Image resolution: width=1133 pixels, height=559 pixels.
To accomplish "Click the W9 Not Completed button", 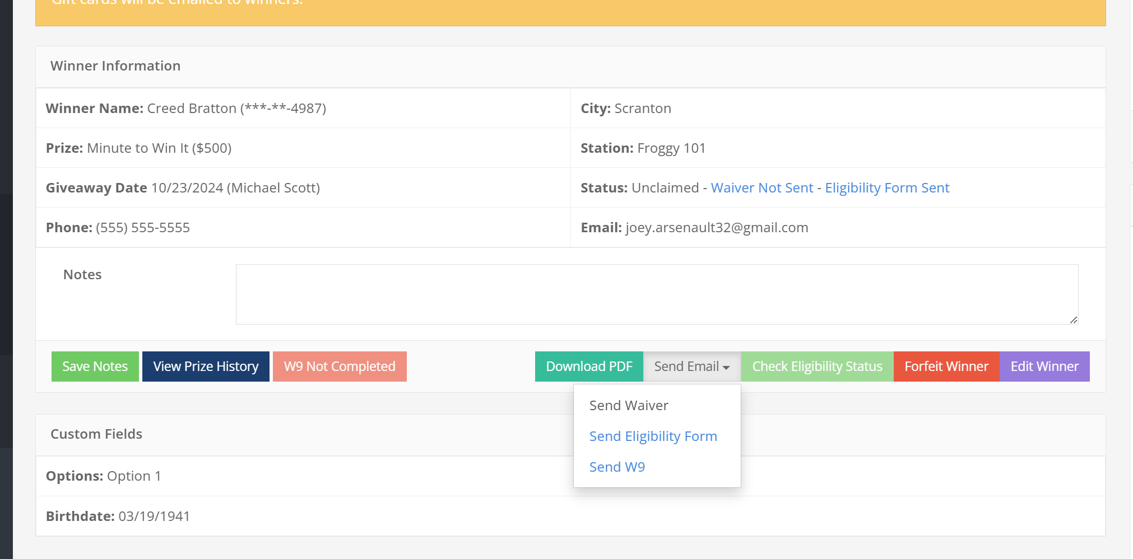I will coord(340,367).
